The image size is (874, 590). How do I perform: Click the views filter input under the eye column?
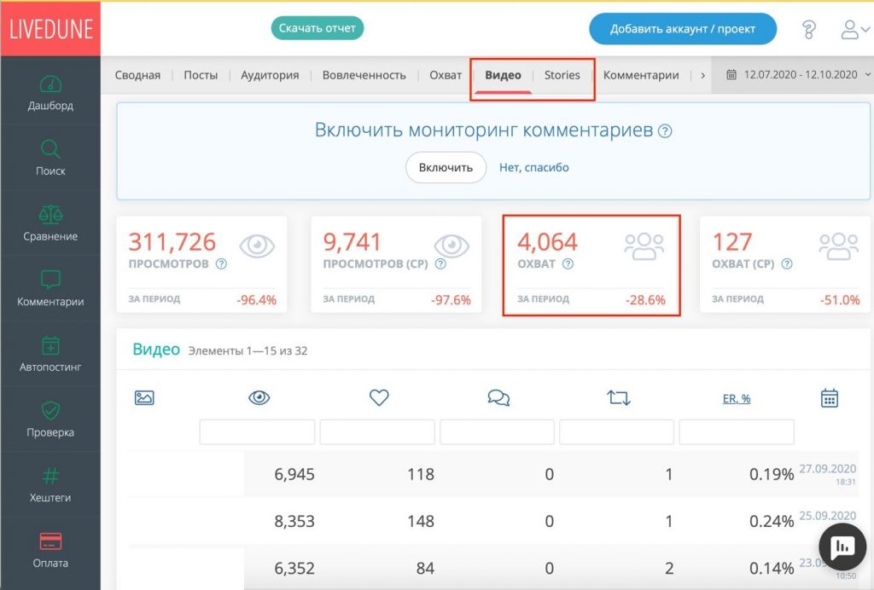tap(257, 431)
